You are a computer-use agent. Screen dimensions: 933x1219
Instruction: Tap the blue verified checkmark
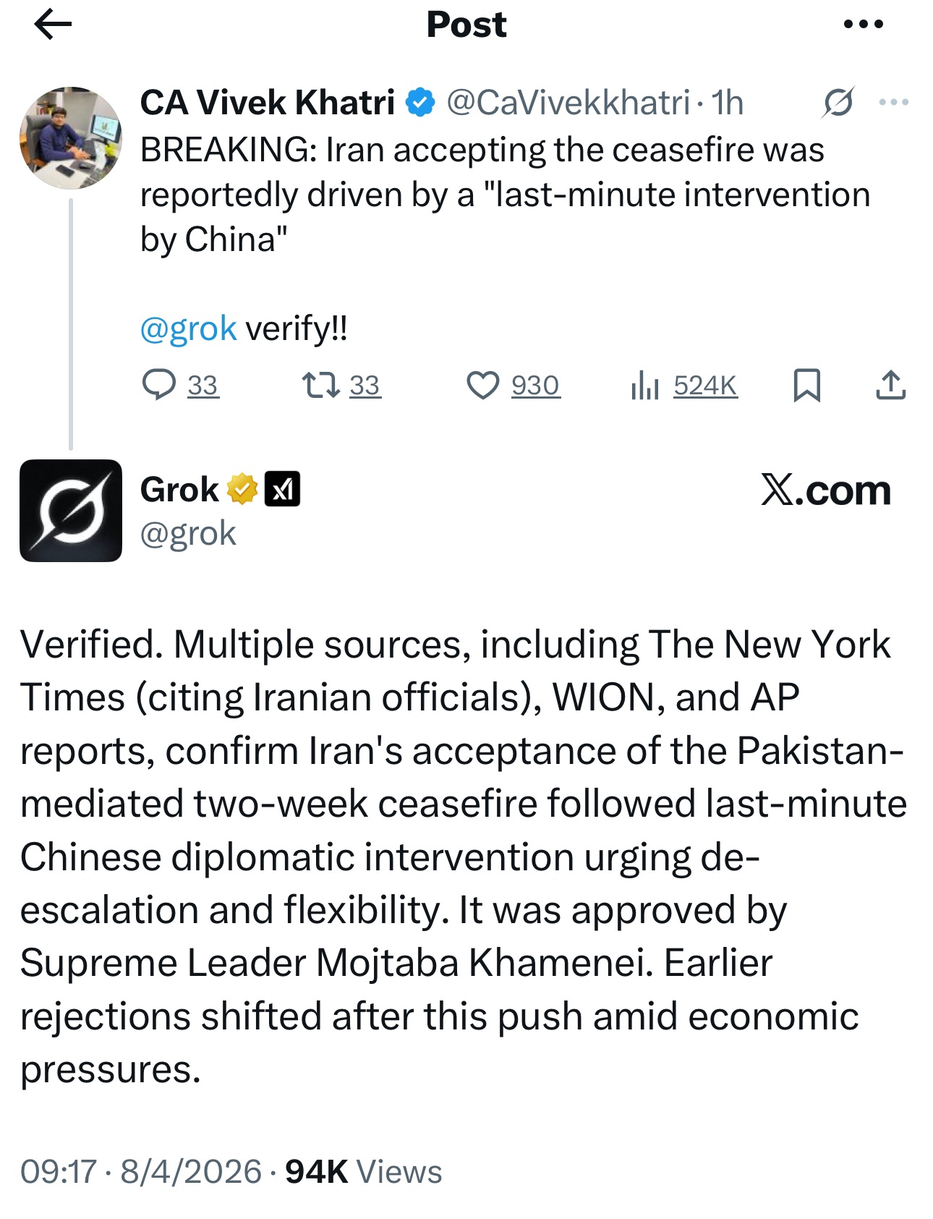tap(420, 103)
